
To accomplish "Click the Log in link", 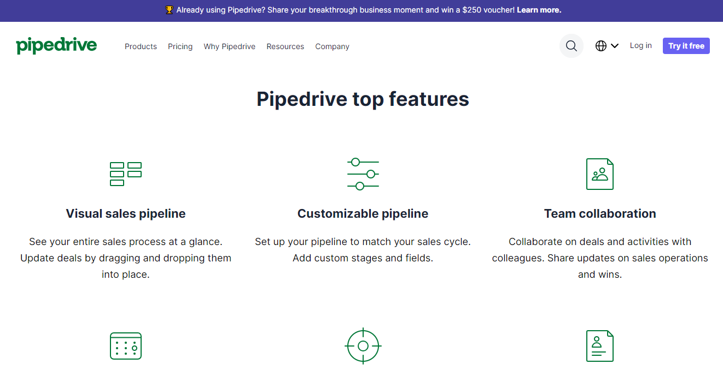I will click(640, 46).
